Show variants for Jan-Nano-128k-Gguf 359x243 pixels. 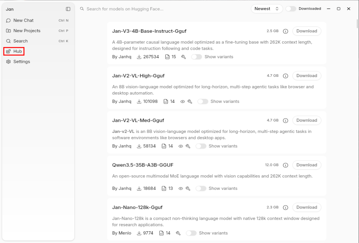pos(191,233)
